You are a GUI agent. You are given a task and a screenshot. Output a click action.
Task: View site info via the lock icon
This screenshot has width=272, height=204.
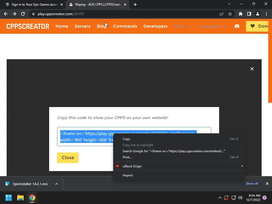pyautogui.click(x=33, y=14)
